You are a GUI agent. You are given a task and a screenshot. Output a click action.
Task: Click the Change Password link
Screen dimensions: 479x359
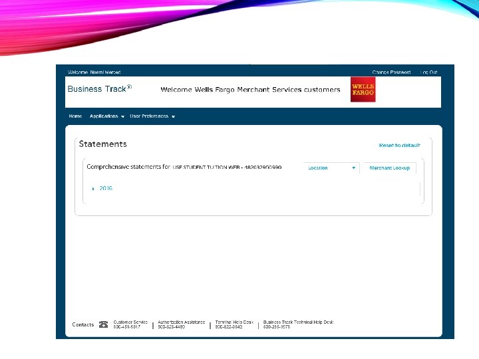pos(391,72)
